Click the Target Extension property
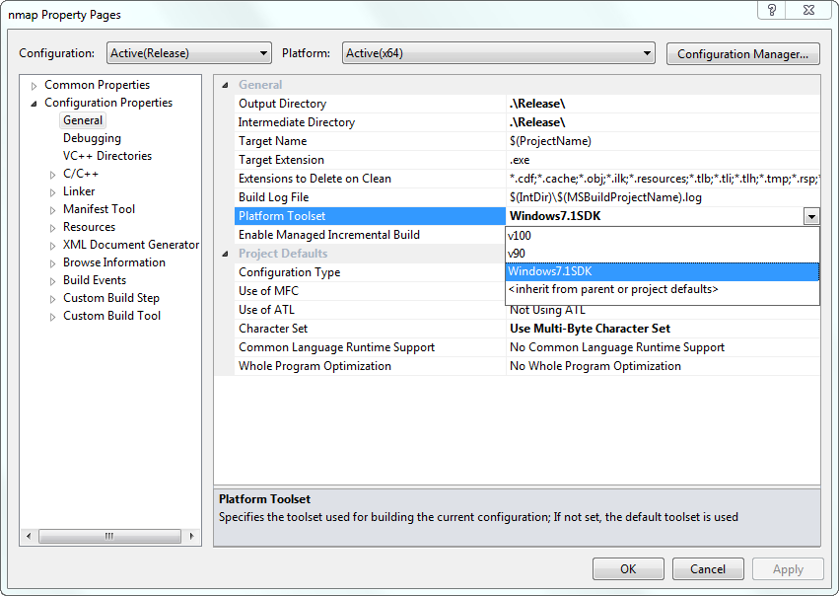 tap(370, 160)
